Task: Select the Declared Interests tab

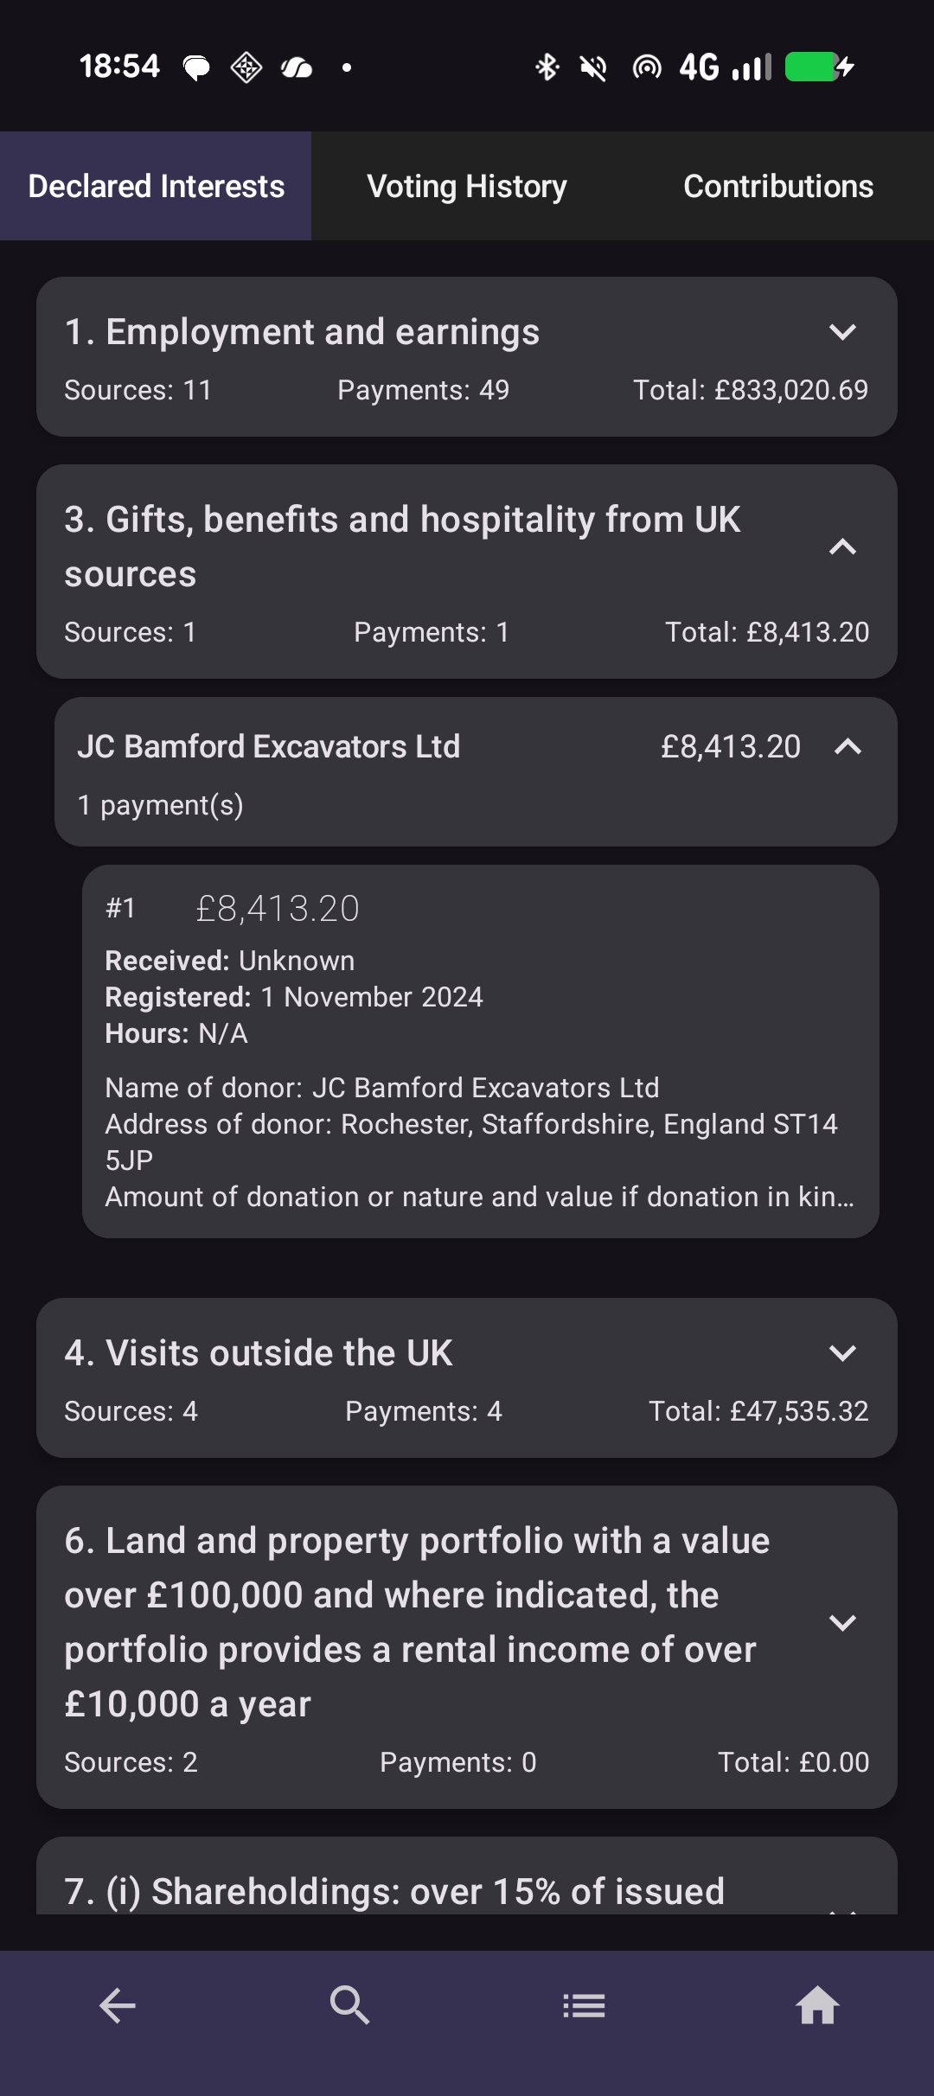Action: (156, 186)
